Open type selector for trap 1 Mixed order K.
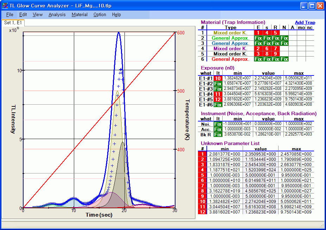 tap(230, 33)
